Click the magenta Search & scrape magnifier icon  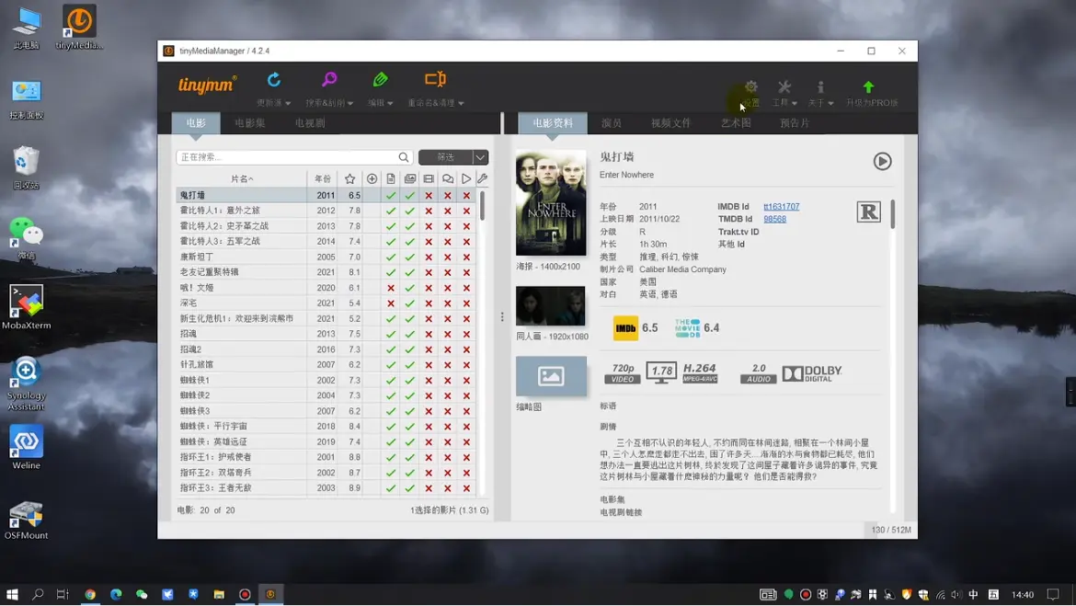click(328, 81)
